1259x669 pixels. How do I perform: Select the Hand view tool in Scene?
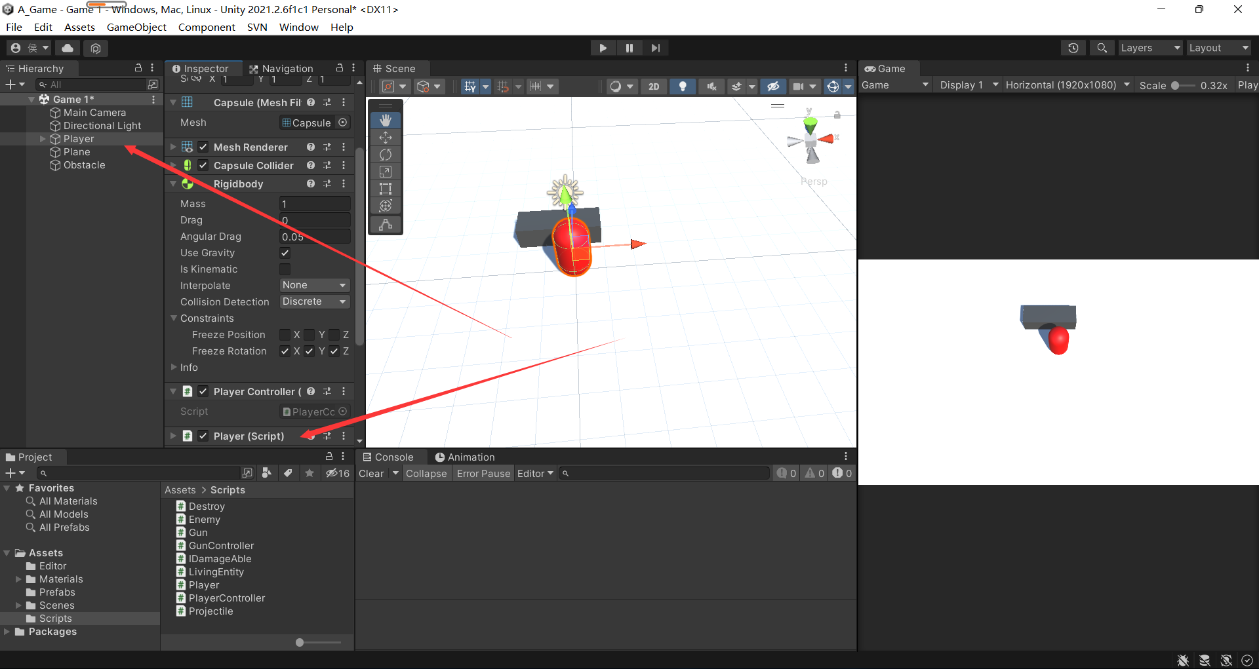point(386,120)
